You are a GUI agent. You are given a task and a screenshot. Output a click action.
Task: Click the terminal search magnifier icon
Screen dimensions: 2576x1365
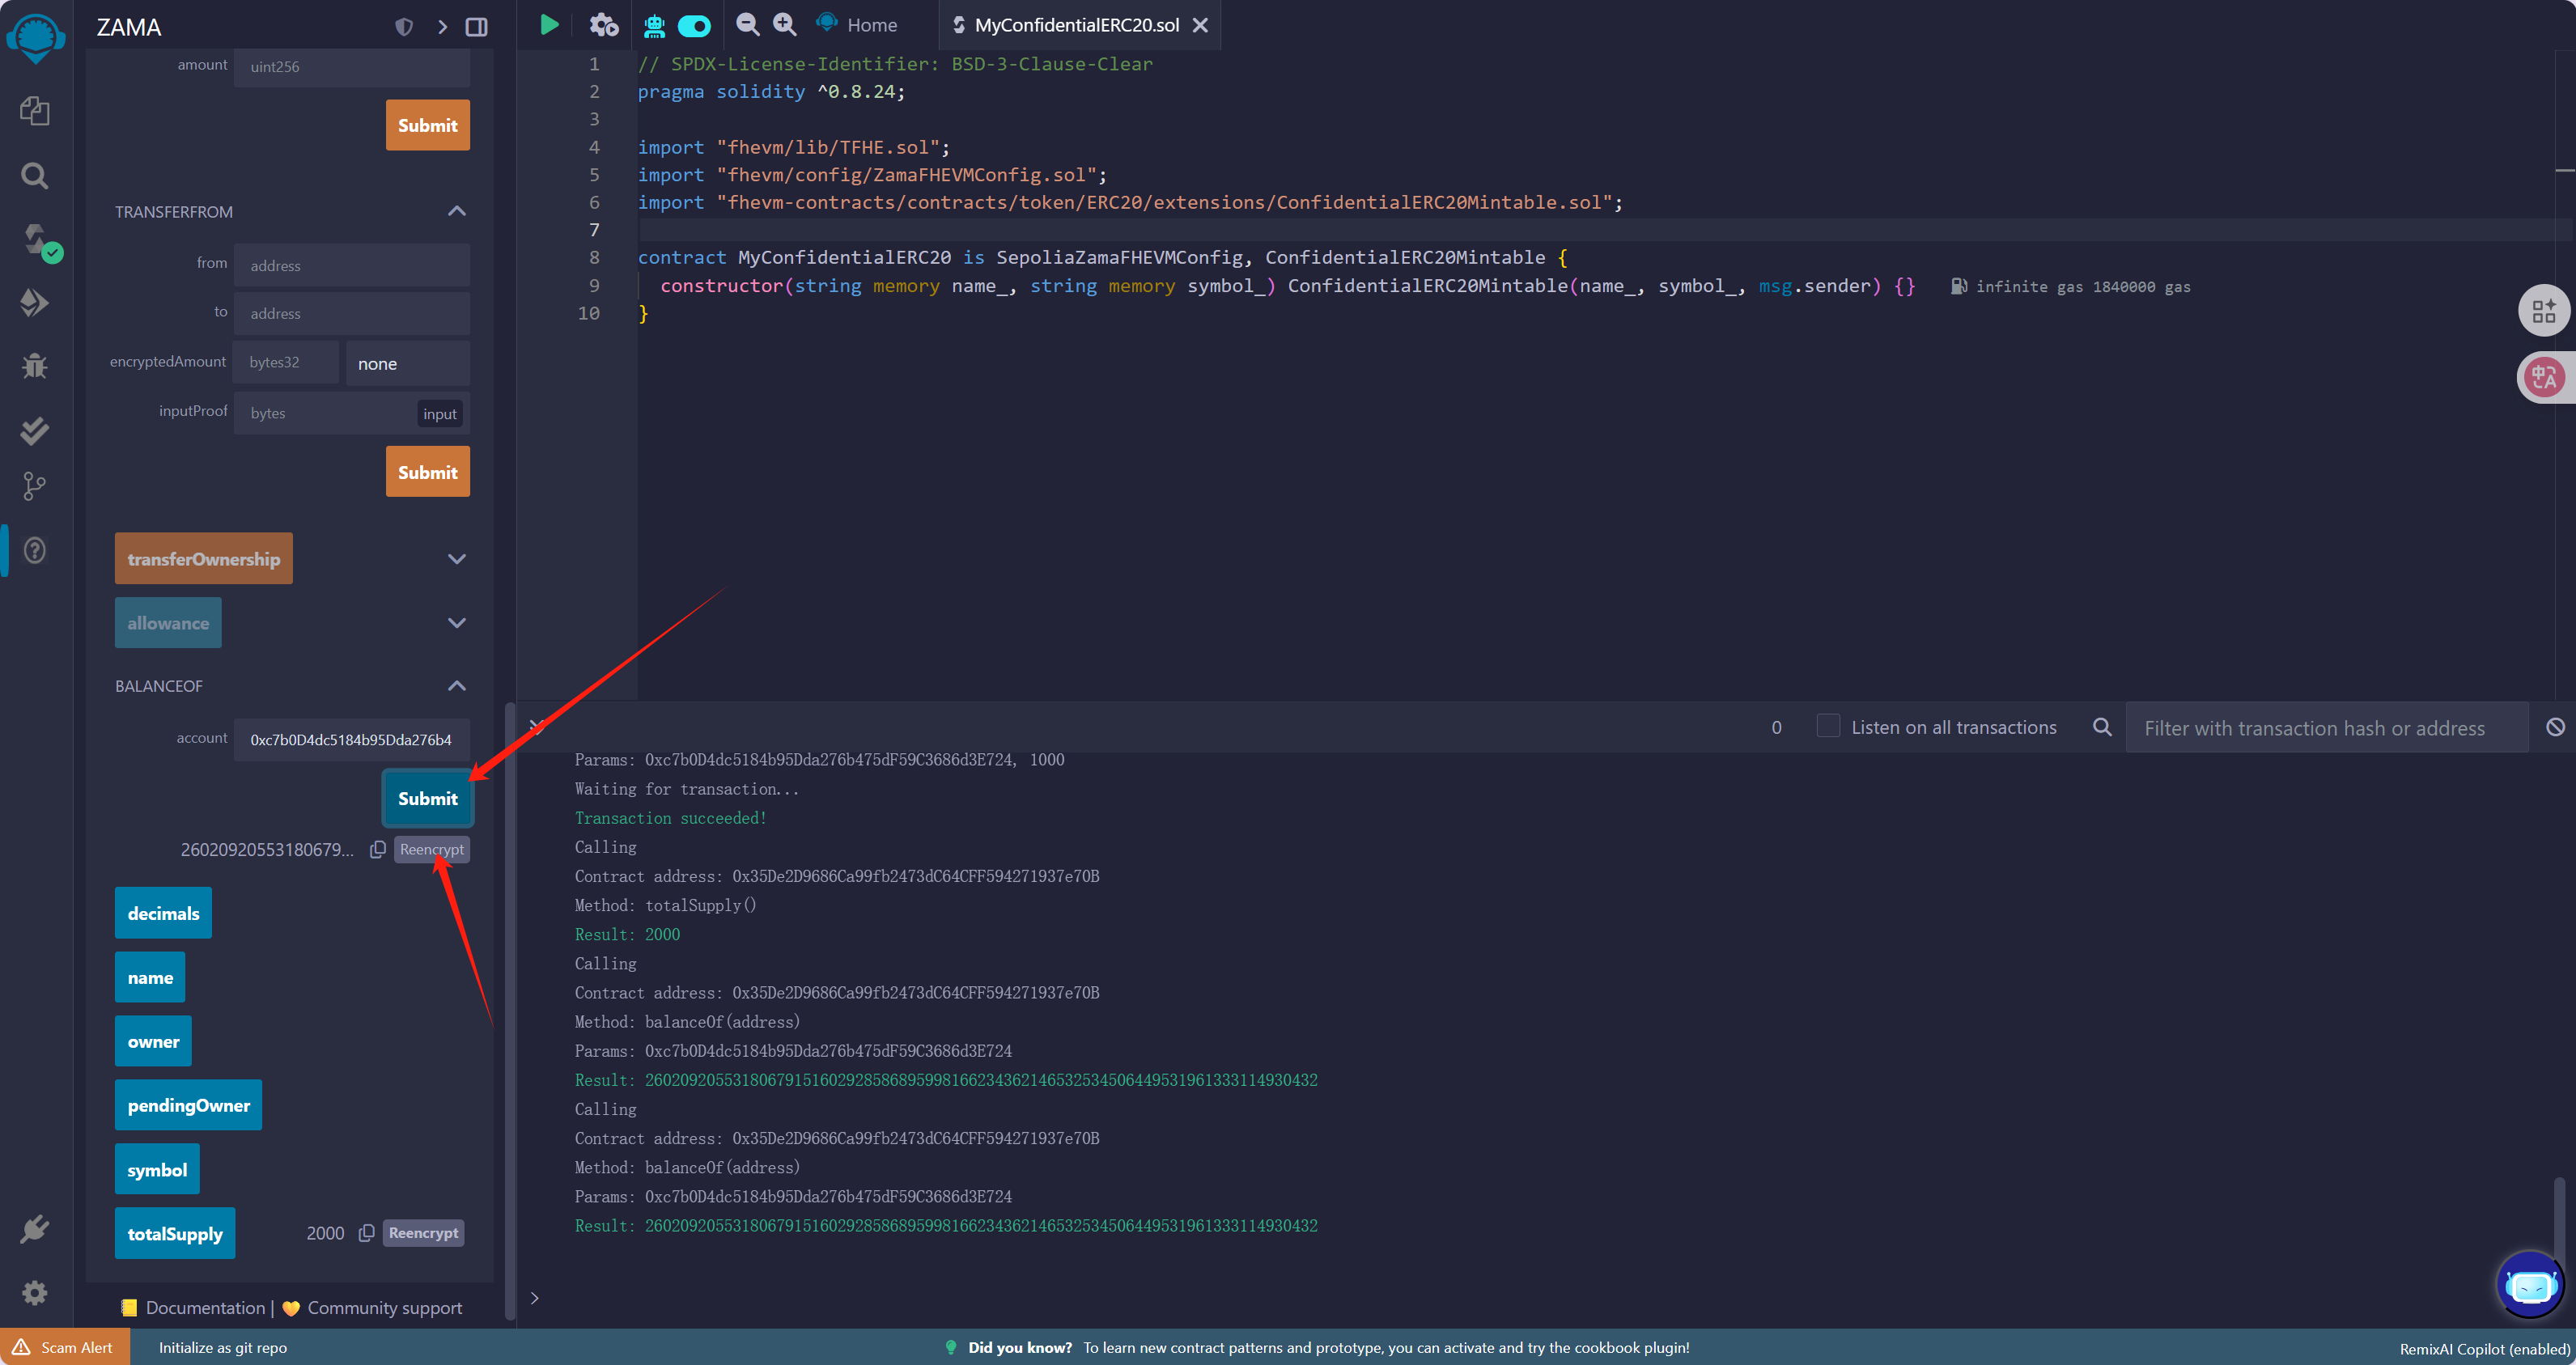2102,727
